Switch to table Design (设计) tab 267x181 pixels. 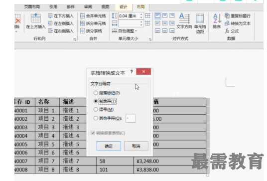pos(124,7)
